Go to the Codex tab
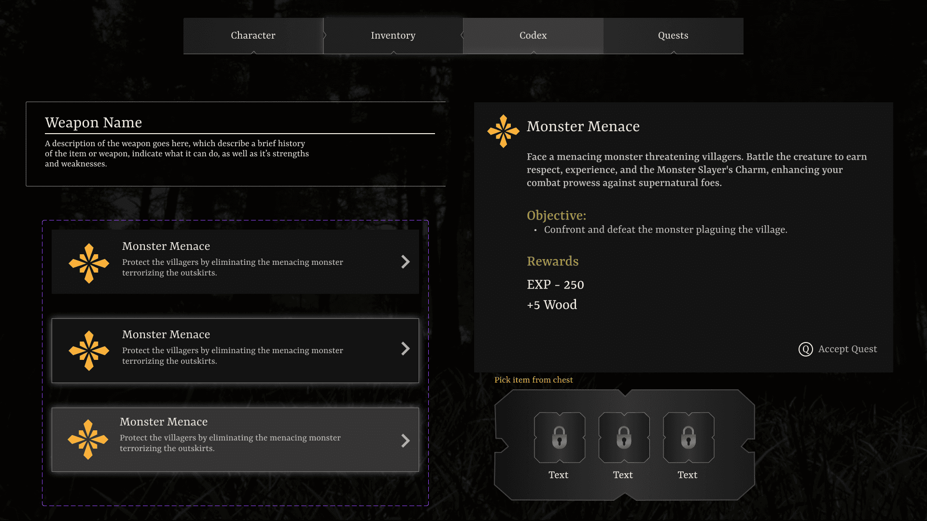Image resolution: width=927 pixels, height=521 pixels. click(533, 36)
